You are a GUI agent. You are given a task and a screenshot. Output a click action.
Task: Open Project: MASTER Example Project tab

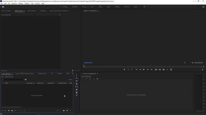pos(24,74)
